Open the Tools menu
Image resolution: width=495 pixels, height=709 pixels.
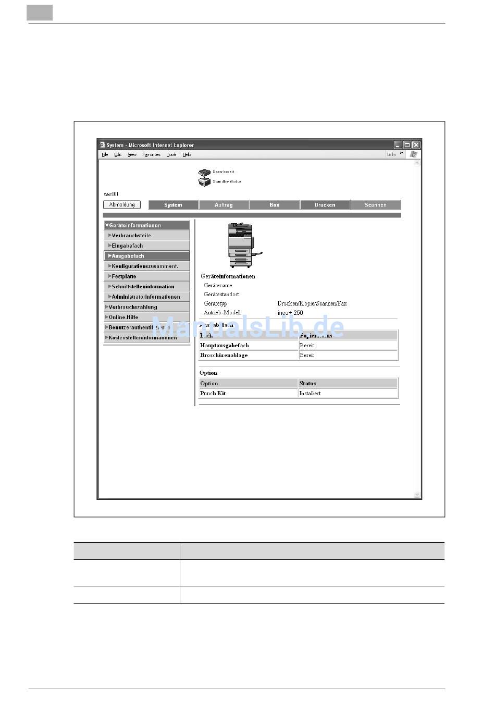coord(171,154)
